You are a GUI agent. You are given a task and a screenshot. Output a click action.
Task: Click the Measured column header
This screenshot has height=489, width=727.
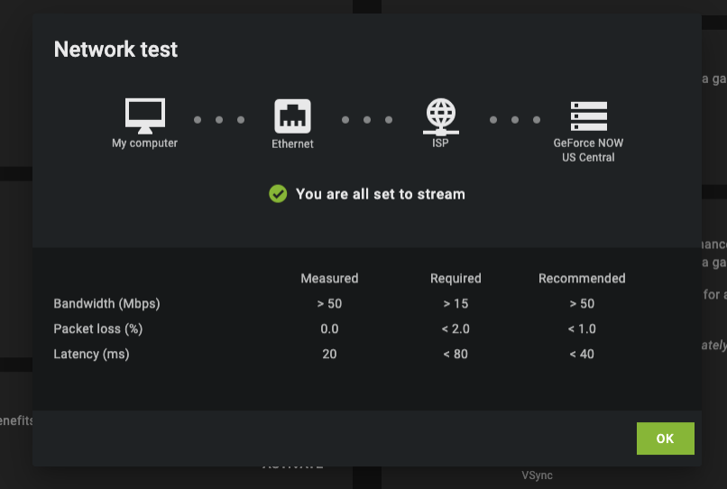point(329,278)
